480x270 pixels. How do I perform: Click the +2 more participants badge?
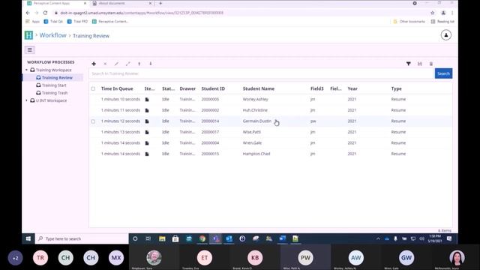point(15,258)
